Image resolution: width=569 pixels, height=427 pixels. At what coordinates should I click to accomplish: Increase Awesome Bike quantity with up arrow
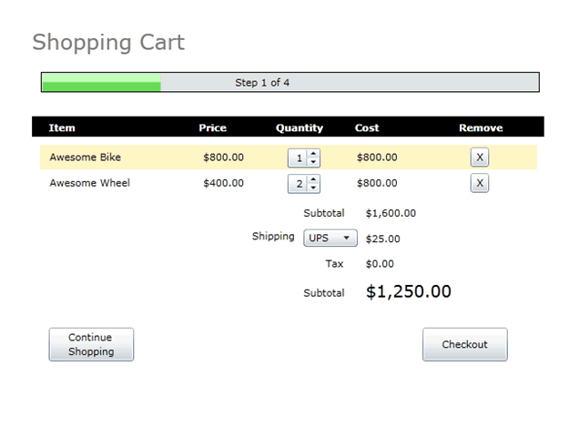tap(313, 154)
